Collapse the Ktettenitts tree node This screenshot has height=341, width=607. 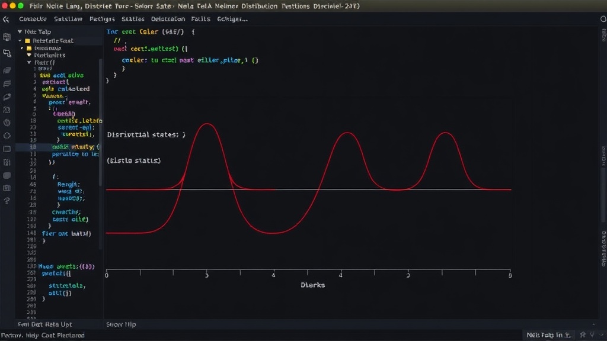(29, 55)
